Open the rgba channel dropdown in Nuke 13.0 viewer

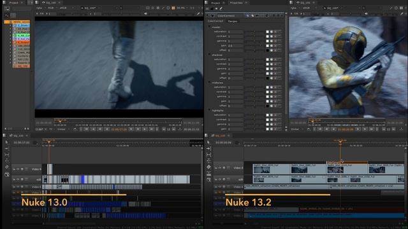pyautogui.click(x=41, y=8)
